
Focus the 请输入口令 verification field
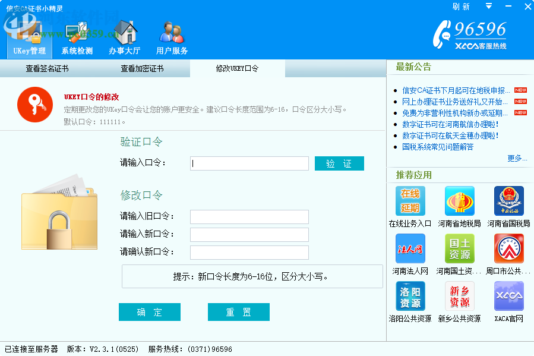click(x=249, y=163)
